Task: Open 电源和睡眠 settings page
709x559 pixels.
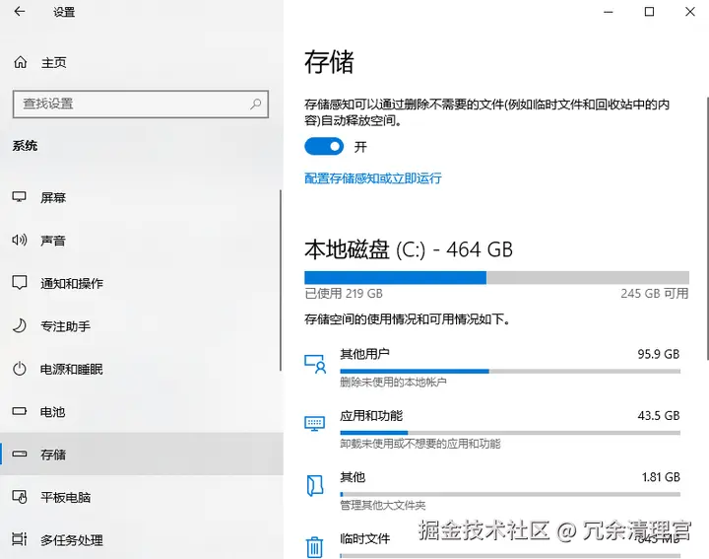Action: click(x=140, y=369)
